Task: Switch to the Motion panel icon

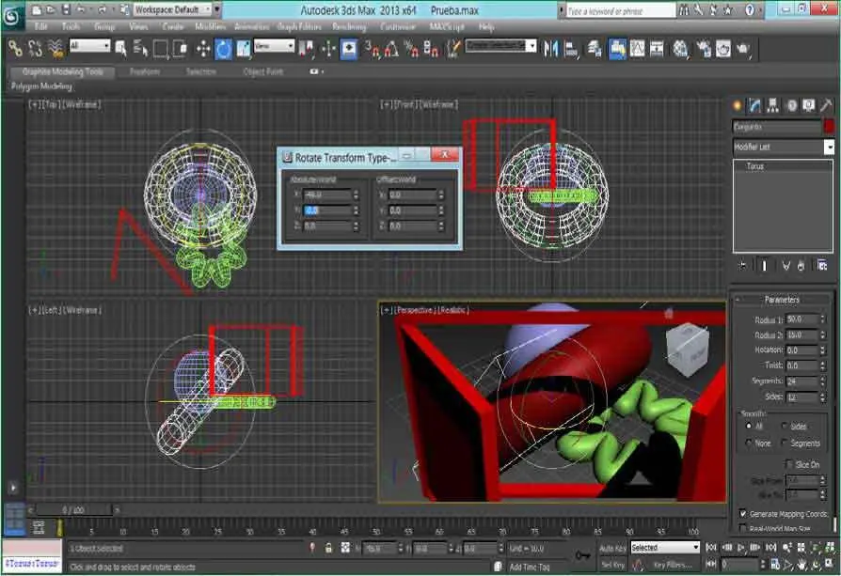Action: (792, 105)
